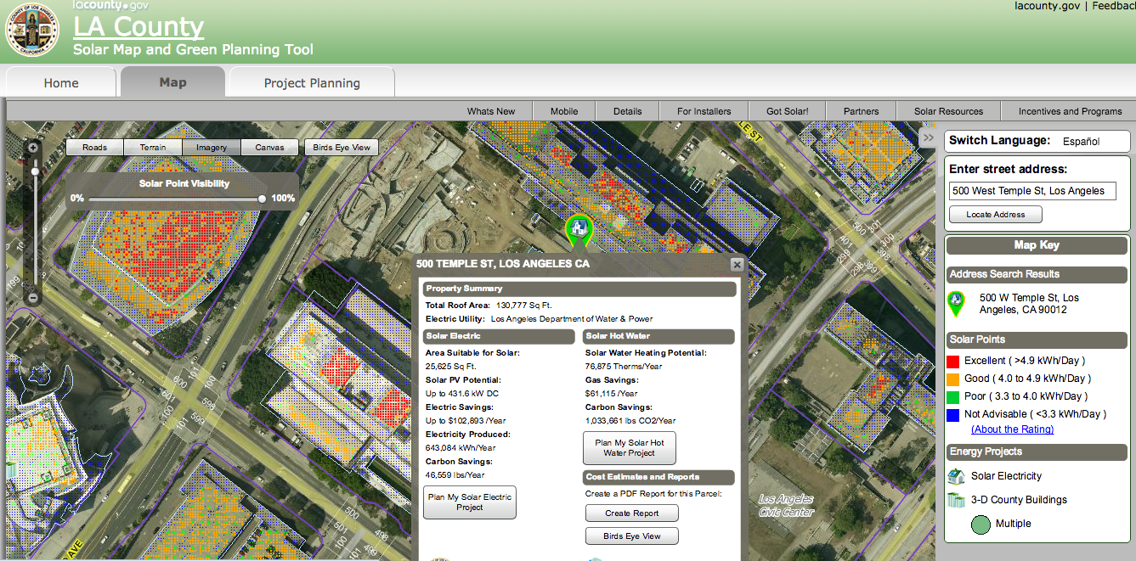Click the Create Report button

click(x=632, y=513)
